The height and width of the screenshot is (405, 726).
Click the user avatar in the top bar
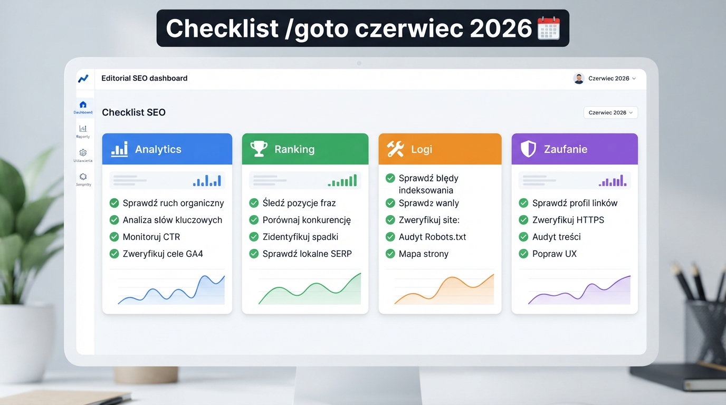coord(579,79)
